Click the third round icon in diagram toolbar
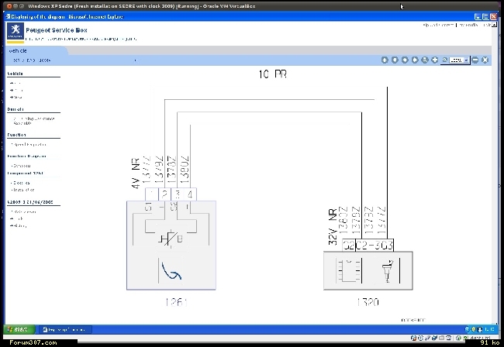Screen dimensions: 504x347 404,60
